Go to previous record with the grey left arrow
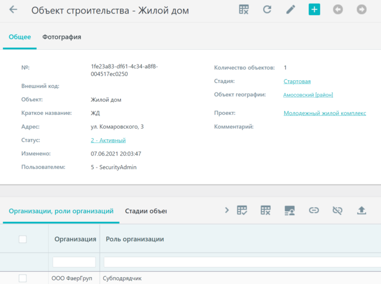Image resolution: width=381 pixels, height=284 pixels. tap(338, 9)
